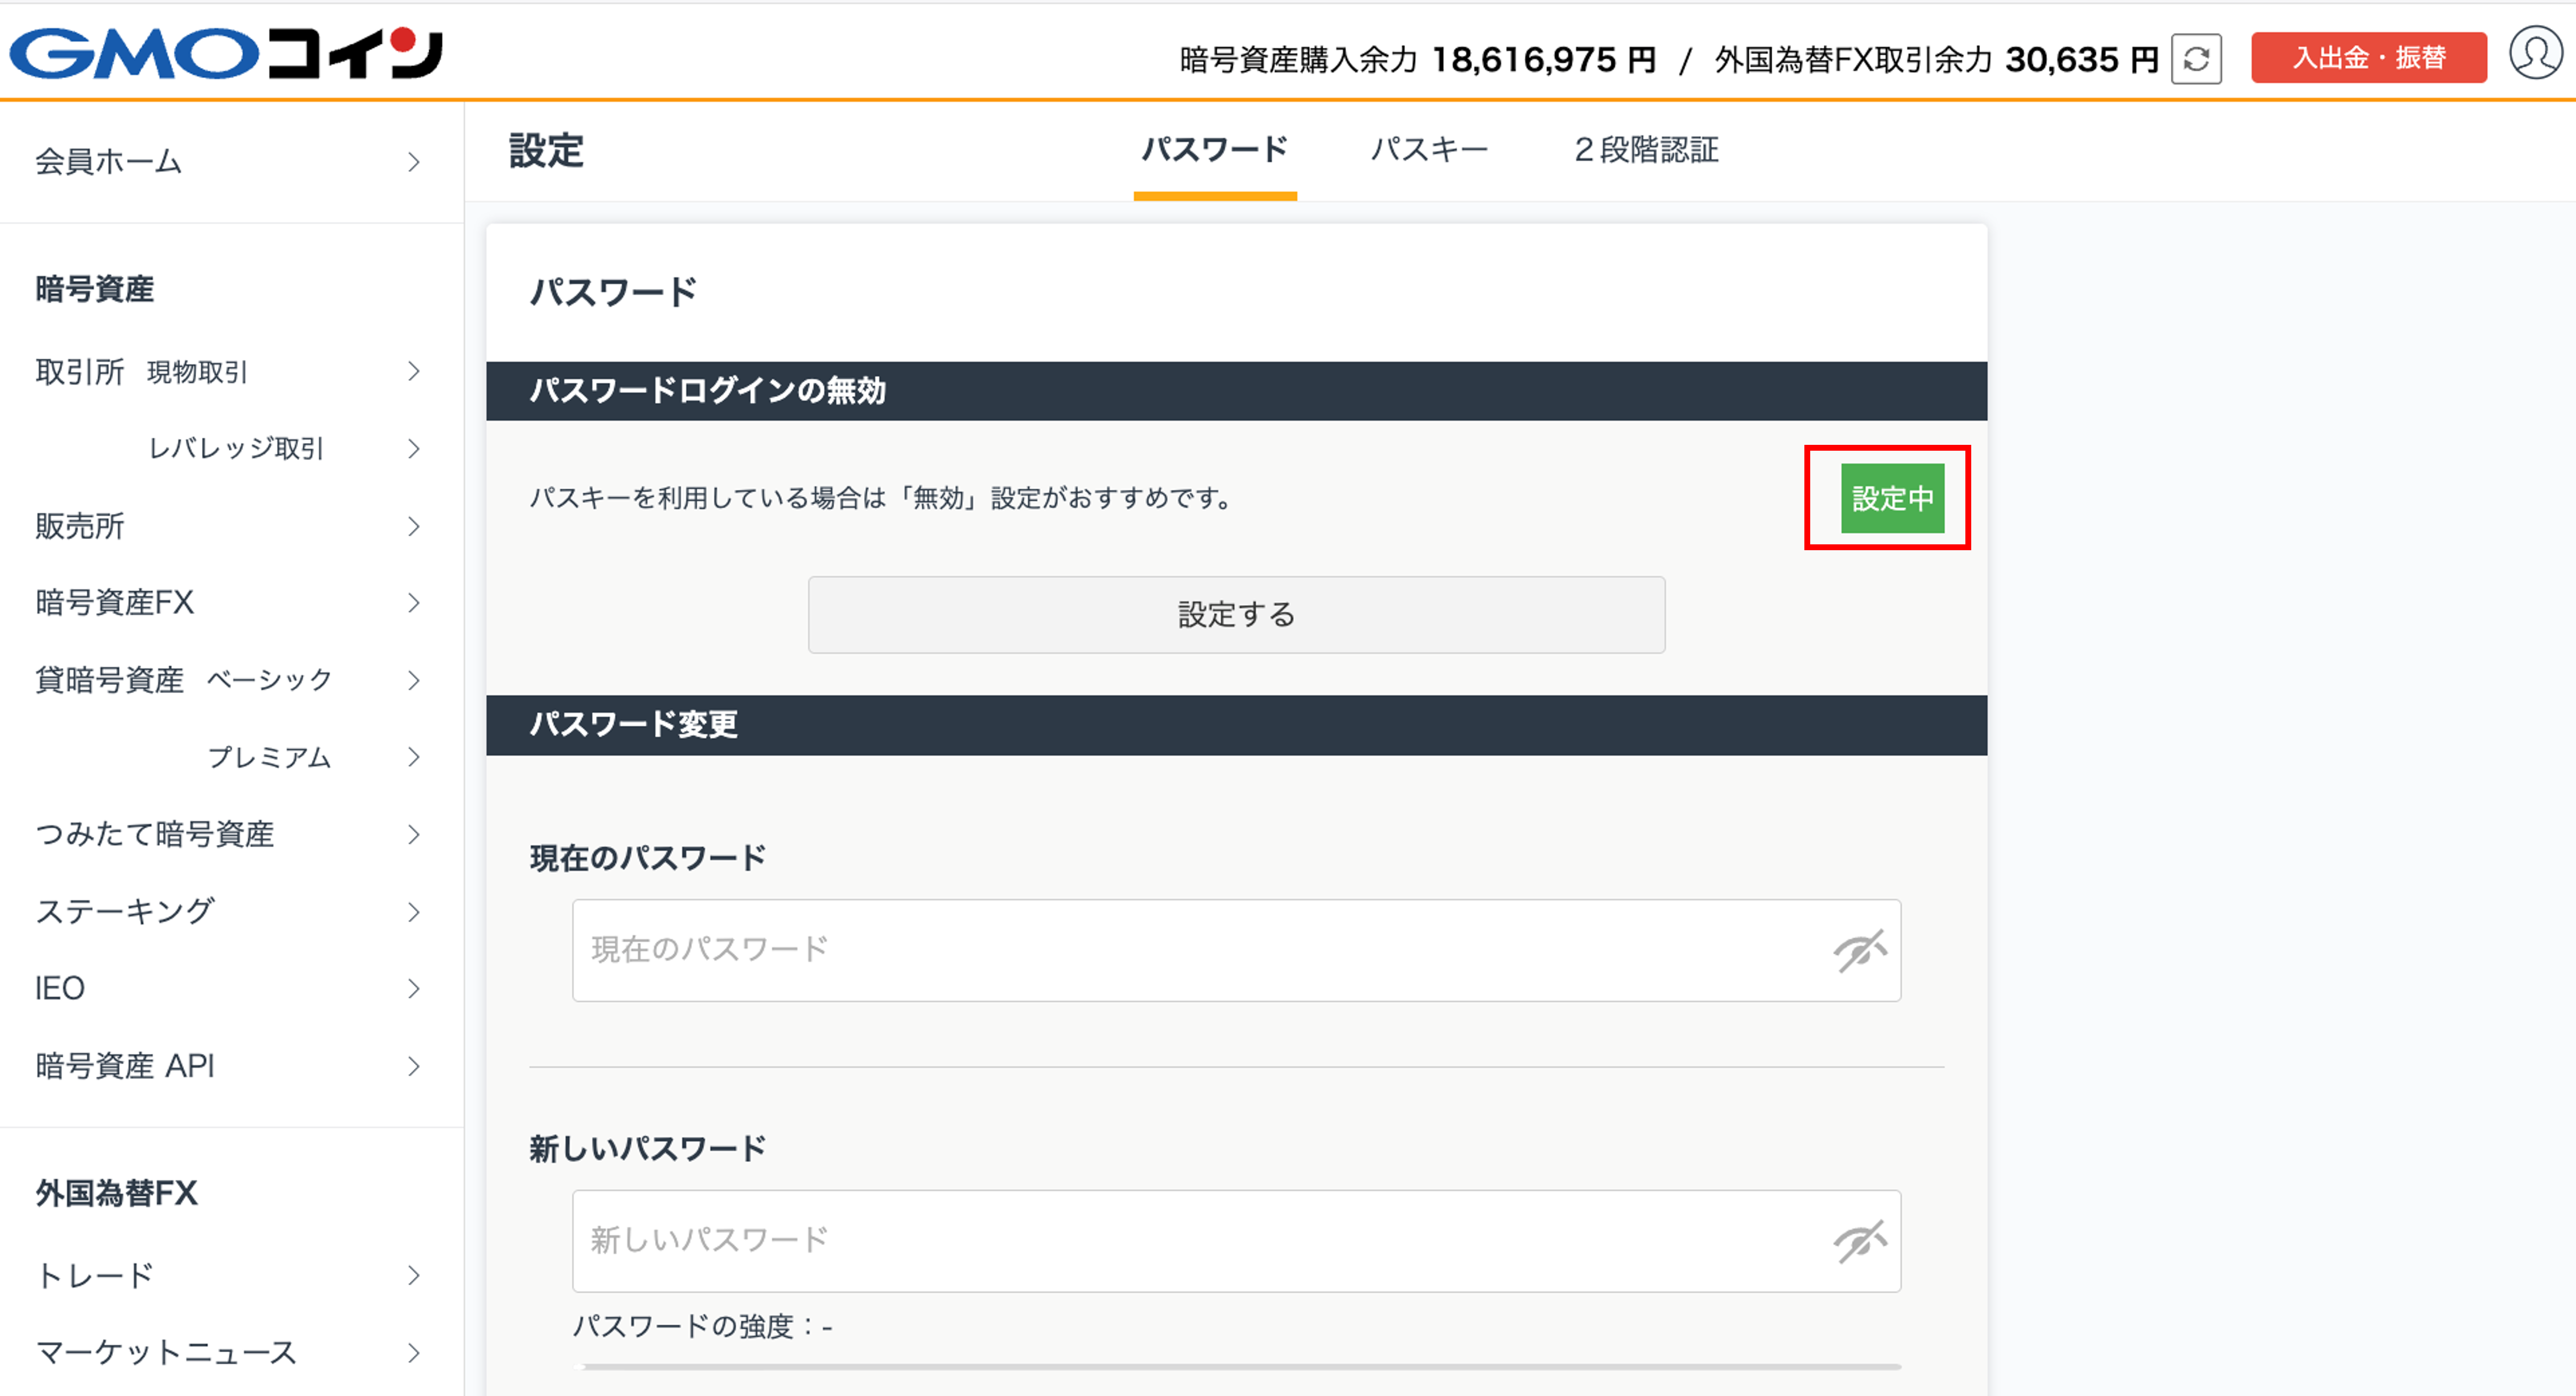Image resolution: width=2576 pixels, height=1396 pixels.
Task: Click chevron next to IEO
Action: 414,988
